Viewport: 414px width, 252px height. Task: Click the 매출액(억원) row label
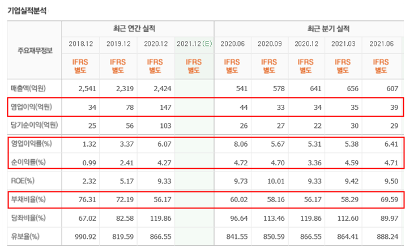click(28, 88)
